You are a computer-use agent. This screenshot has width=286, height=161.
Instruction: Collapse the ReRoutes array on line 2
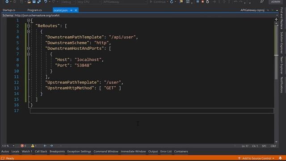point(29,26)
